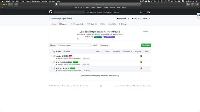Tick the select-all issues checkbox
200x112 pixels.
click(51, 52)
